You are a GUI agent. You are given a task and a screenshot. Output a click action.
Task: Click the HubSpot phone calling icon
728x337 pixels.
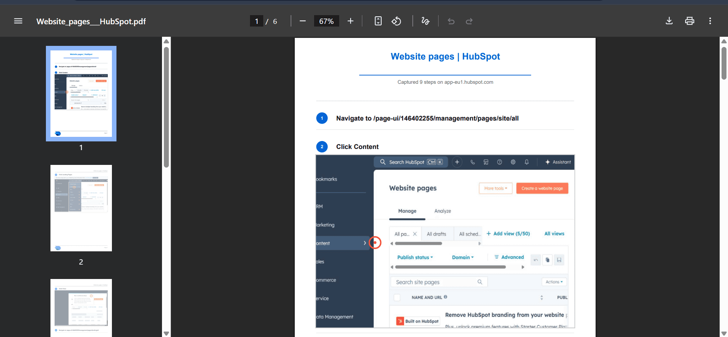point(473,162)
